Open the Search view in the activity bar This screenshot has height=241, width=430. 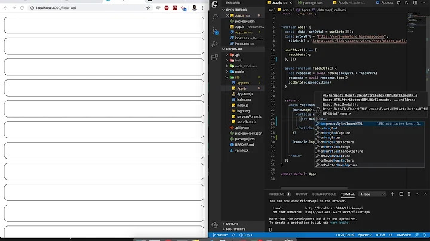pyautogui.click(x=215, y=17)
